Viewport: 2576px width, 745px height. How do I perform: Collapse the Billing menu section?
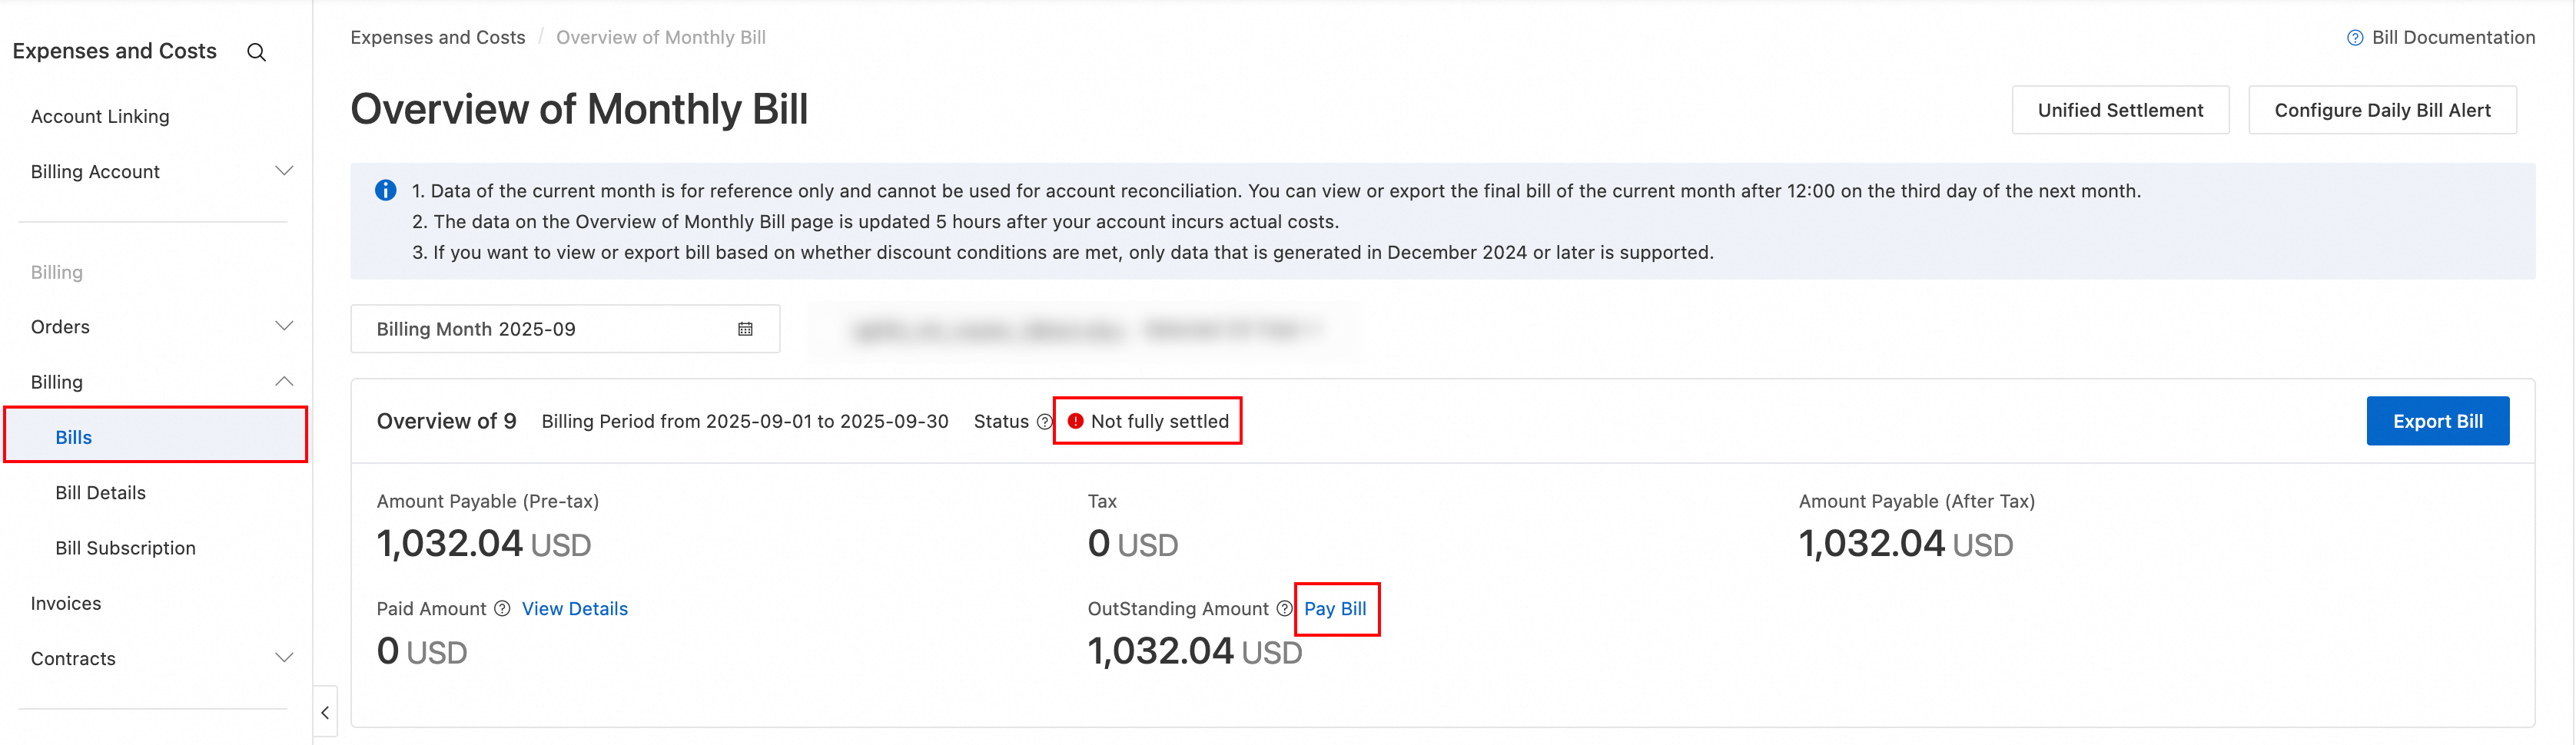coord(284,381)
